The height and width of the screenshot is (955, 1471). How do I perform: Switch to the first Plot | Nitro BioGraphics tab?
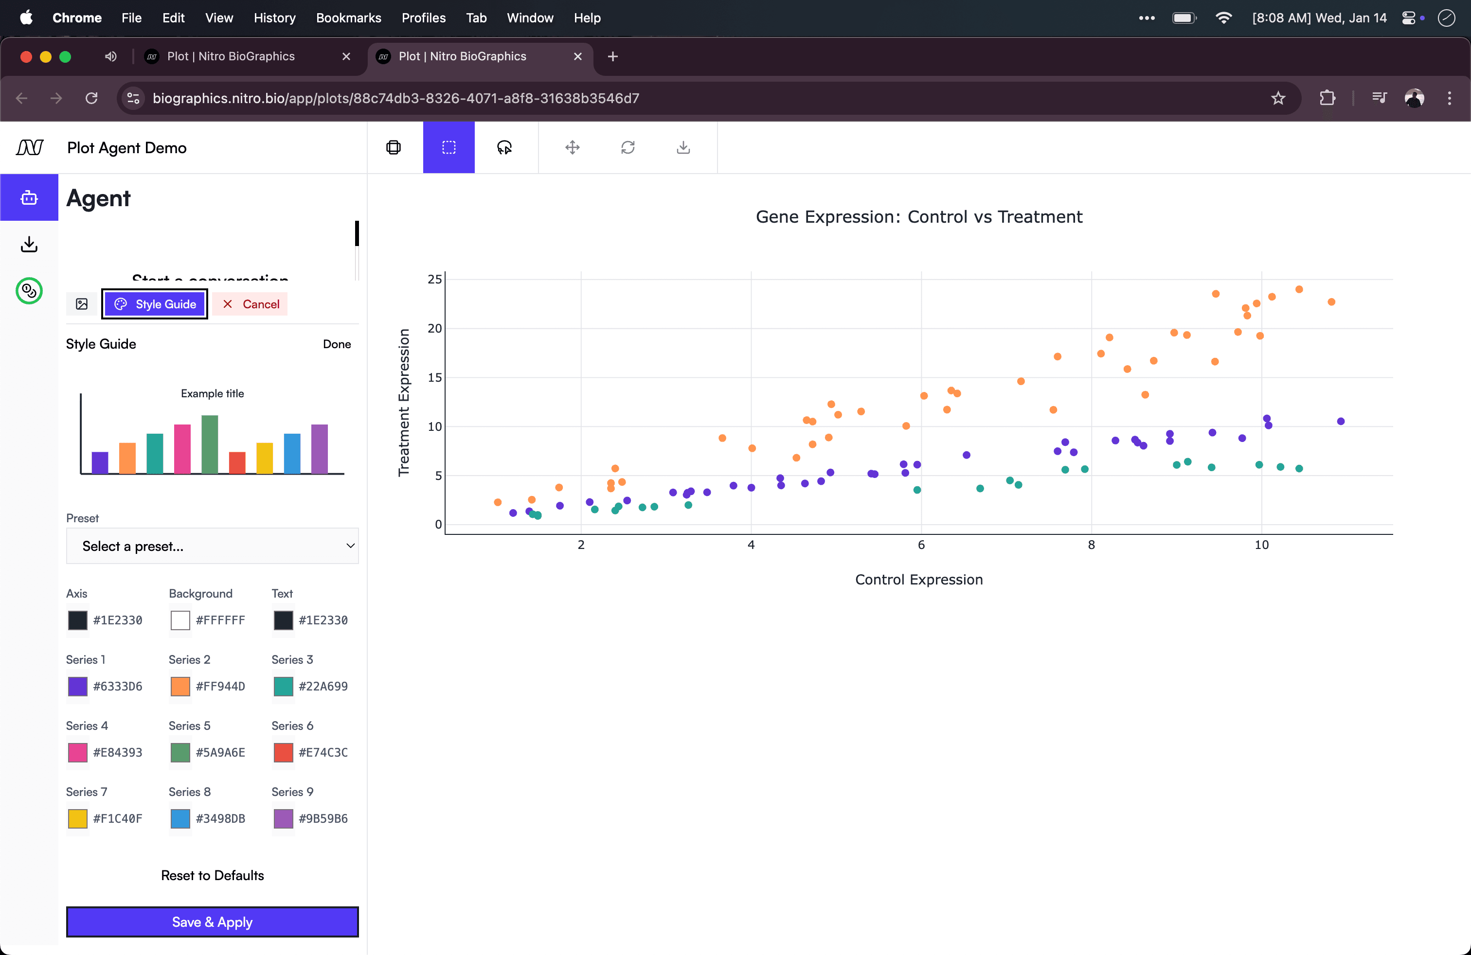231,56
